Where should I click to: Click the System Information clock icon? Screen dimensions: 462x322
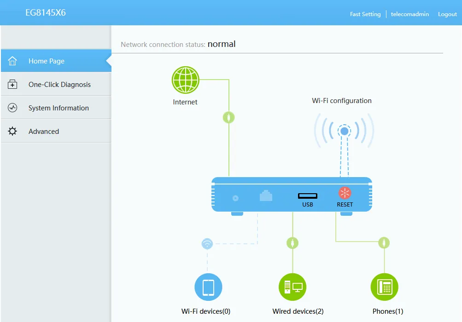click(13, 108)
